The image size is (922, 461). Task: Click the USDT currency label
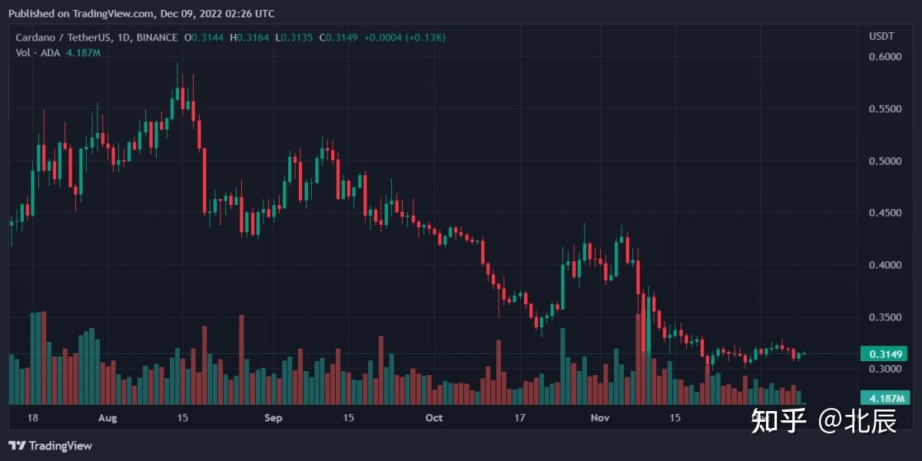880,36
